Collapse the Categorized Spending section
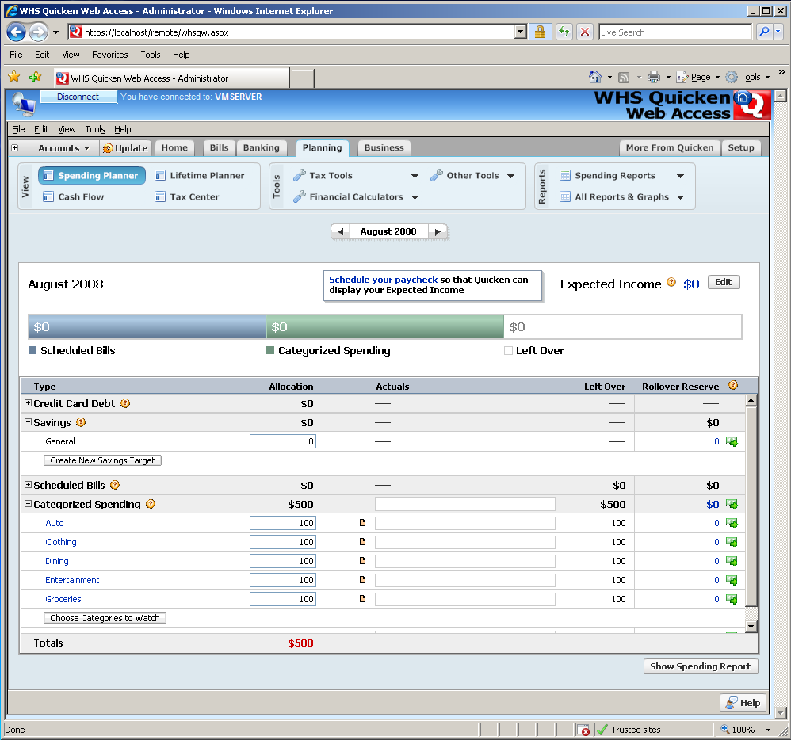Image resolution: width=791 pixels, height=740 pixels. point(29,504)
